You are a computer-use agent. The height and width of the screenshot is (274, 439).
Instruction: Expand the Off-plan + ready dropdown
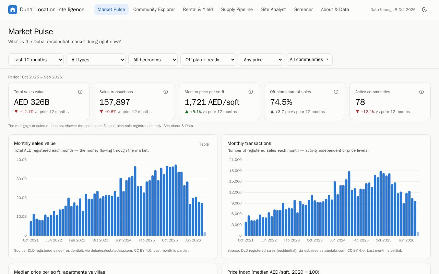208,60
